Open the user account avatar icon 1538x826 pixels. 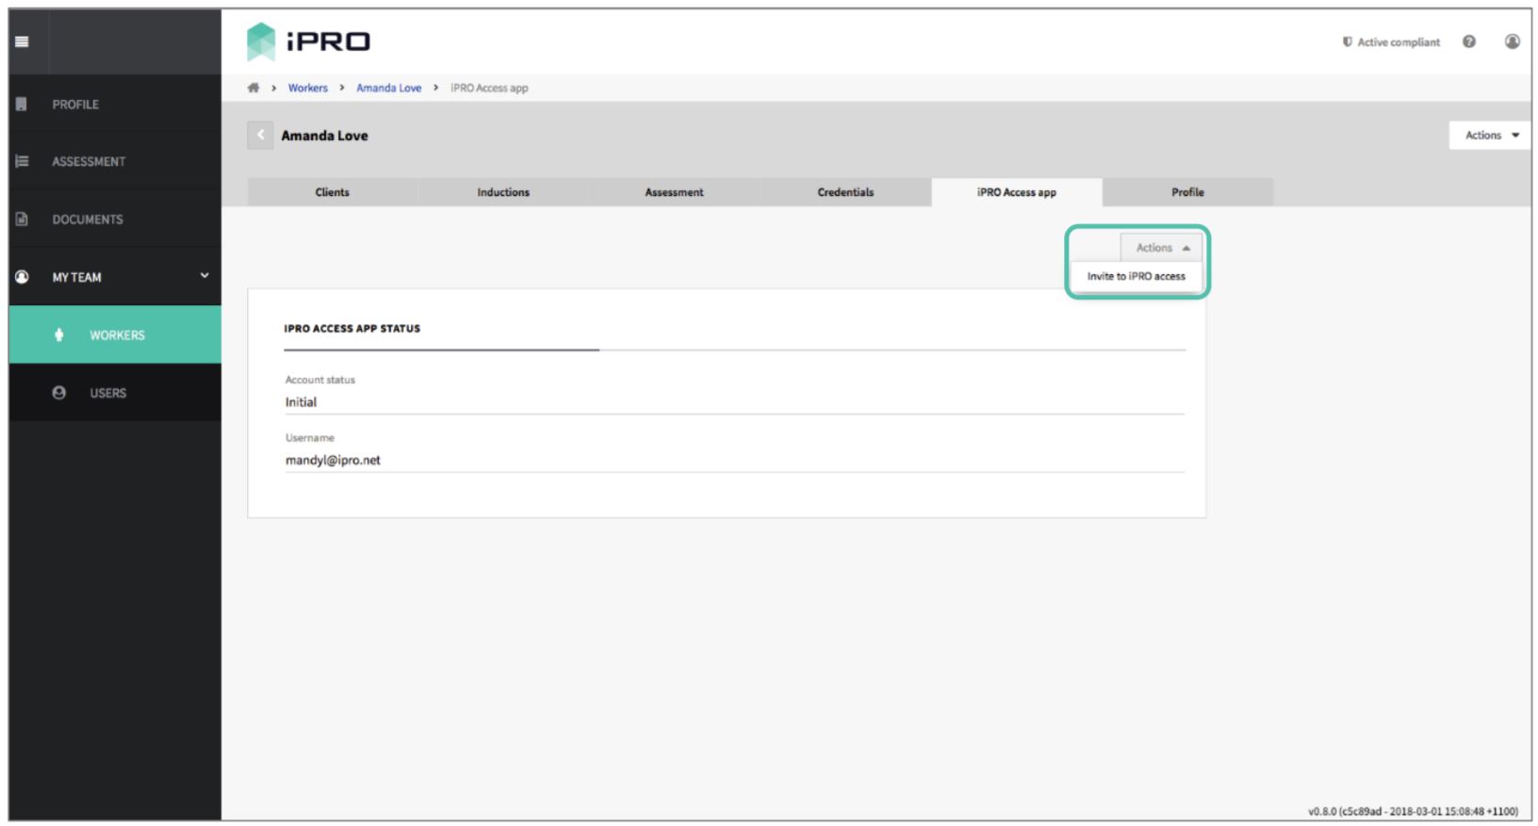(1513, 41)
